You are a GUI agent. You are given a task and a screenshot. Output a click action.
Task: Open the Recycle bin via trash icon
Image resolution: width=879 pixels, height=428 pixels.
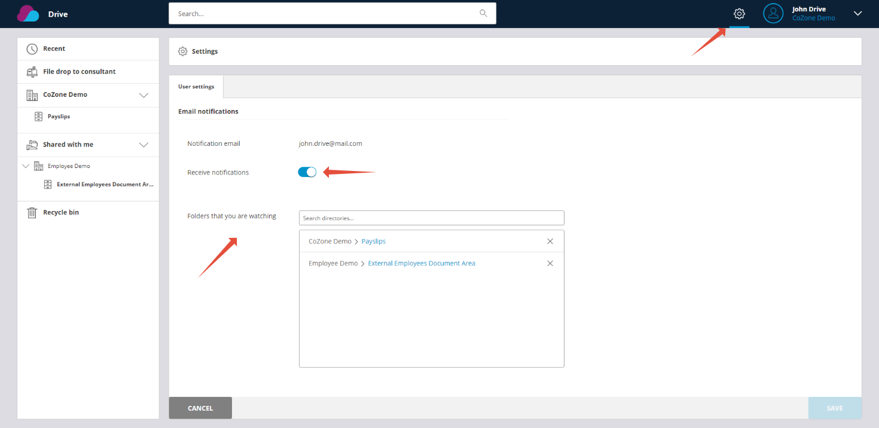(x=32, y=212)
